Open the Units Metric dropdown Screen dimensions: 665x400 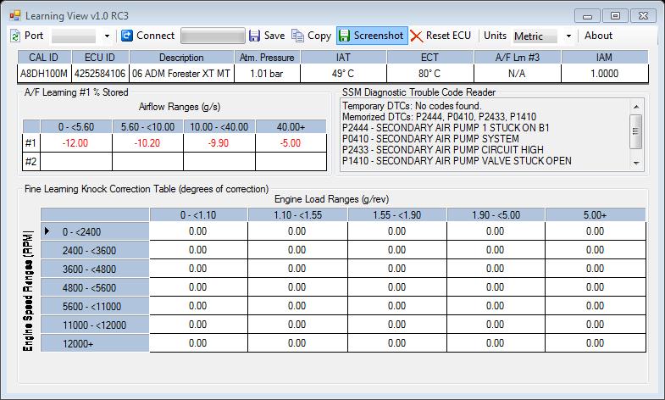(x=568, y=36)
